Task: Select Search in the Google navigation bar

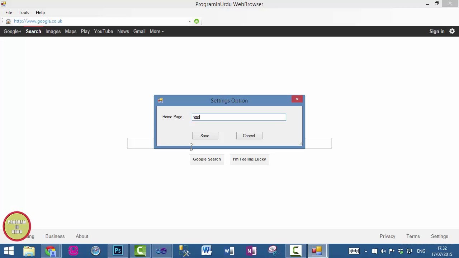Action: click(33, 31)
